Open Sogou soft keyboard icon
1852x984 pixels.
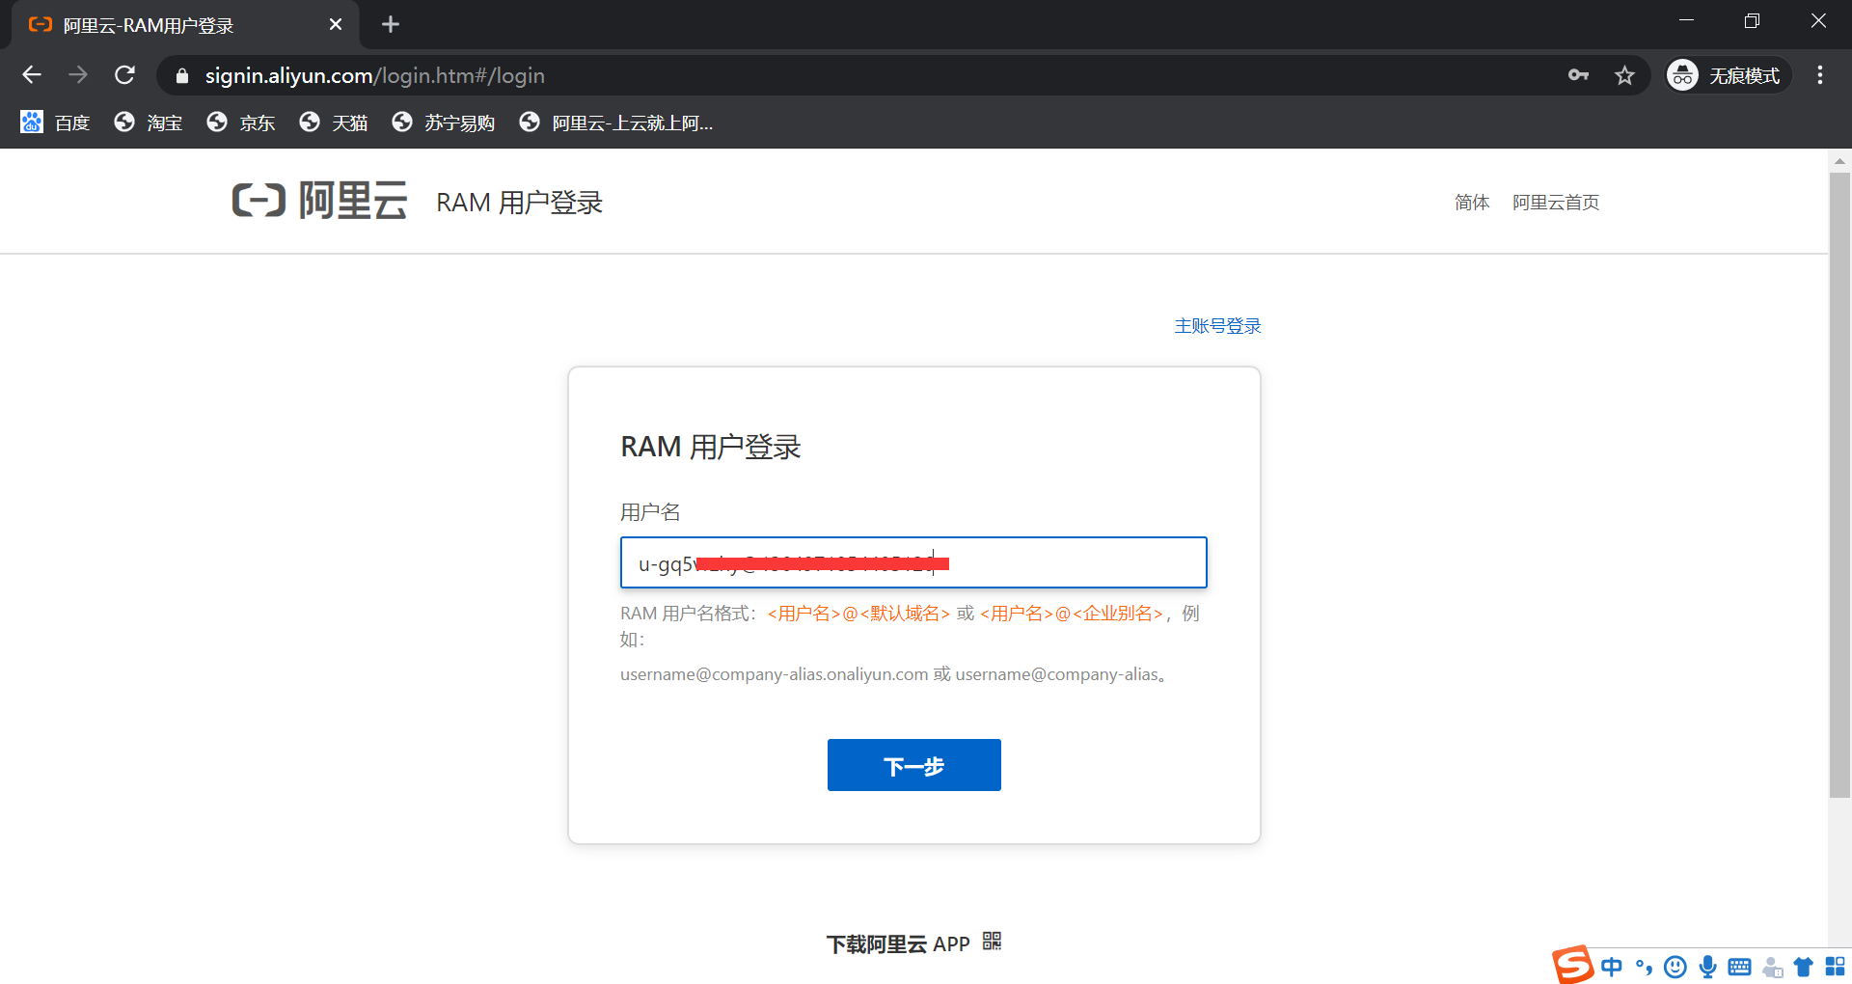click(x=1739, y=967)
